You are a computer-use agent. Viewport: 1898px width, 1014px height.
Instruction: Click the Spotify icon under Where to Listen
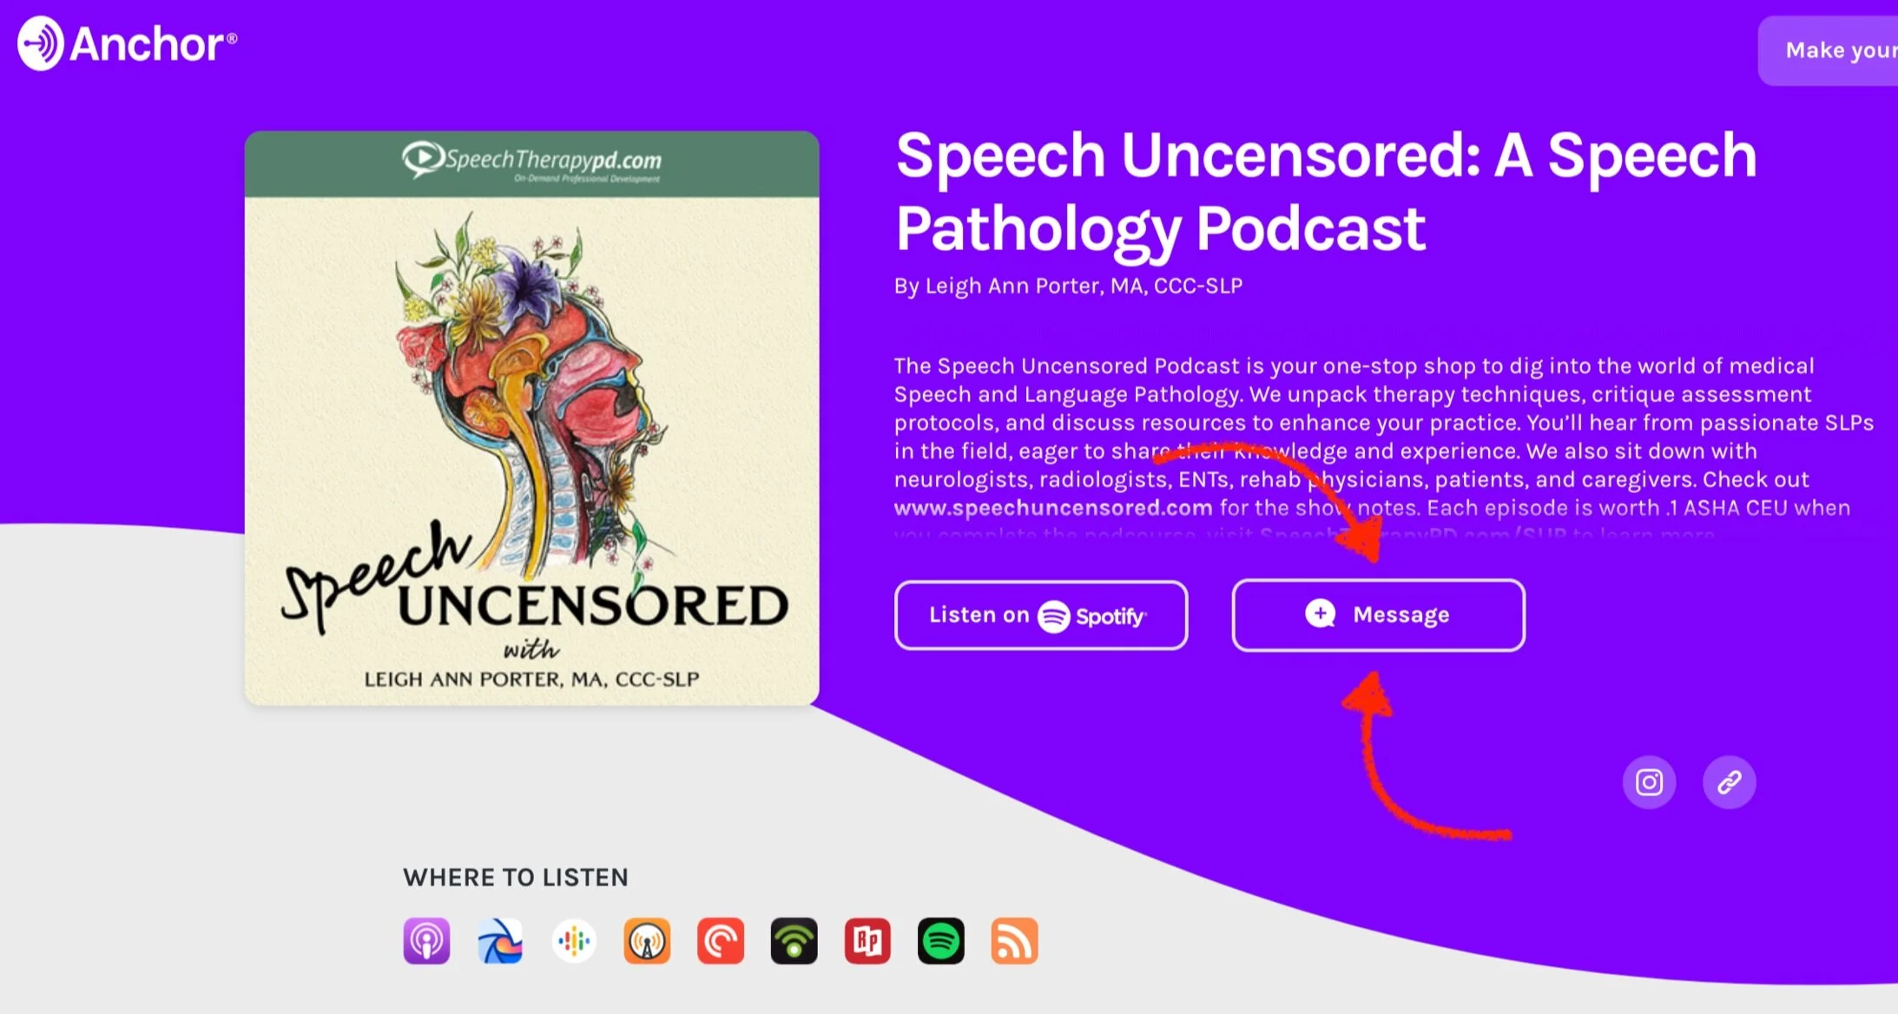click(x=941, y=940)
